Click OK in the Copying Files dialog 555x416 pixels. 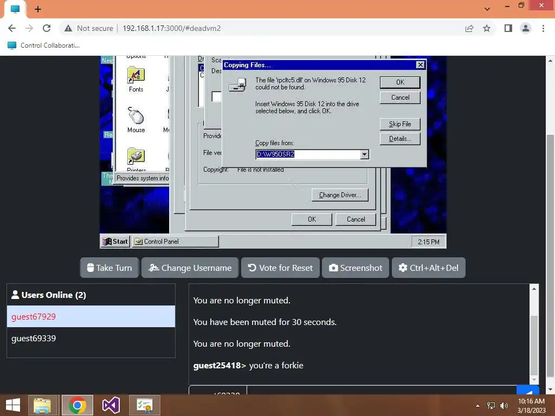click(x=400, y=82)
